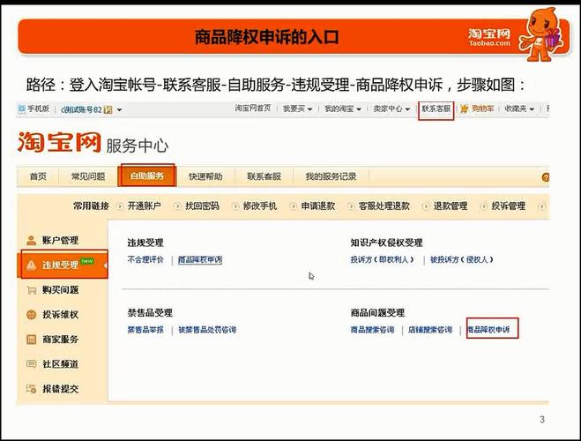This screenshot has height=441, width=581.
Task: Click the 购买问题 cart icon
Action: [31, 290]
